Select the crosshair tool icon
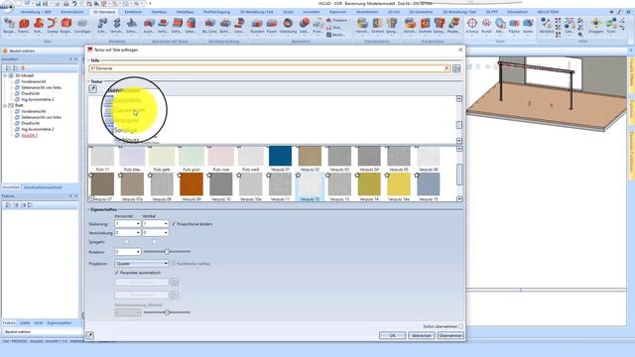Image resolution: width=635 pixels, height=357 pixels. click(x=472, y=24)
